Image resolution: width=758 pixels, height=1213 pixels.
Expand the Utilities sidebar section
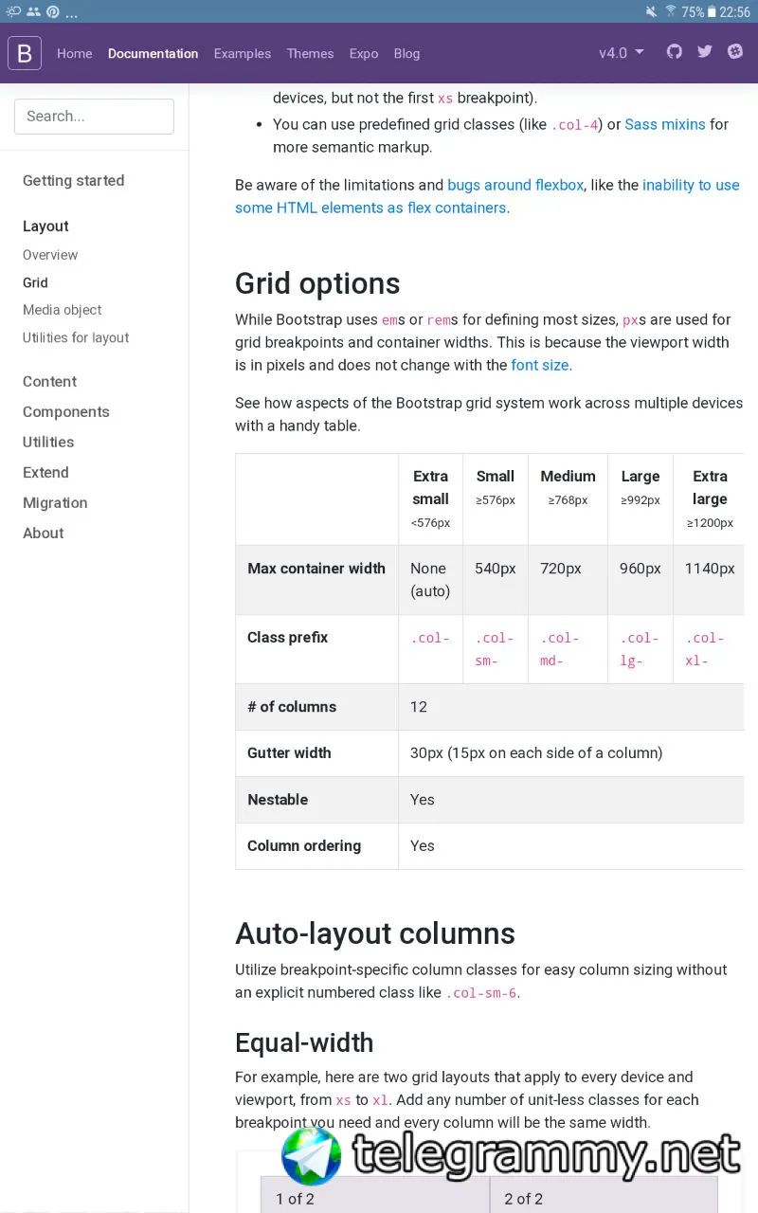tap(48, 443)
